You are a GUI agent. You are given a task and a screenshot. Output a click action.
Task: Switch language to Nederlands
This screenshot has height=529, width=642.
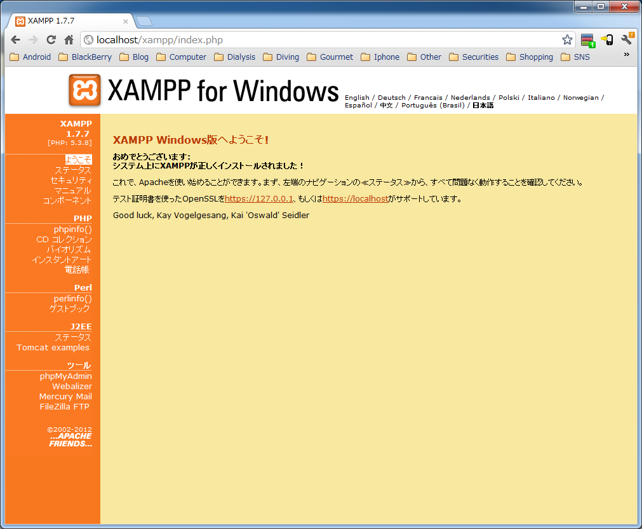(x=470, y=98)
